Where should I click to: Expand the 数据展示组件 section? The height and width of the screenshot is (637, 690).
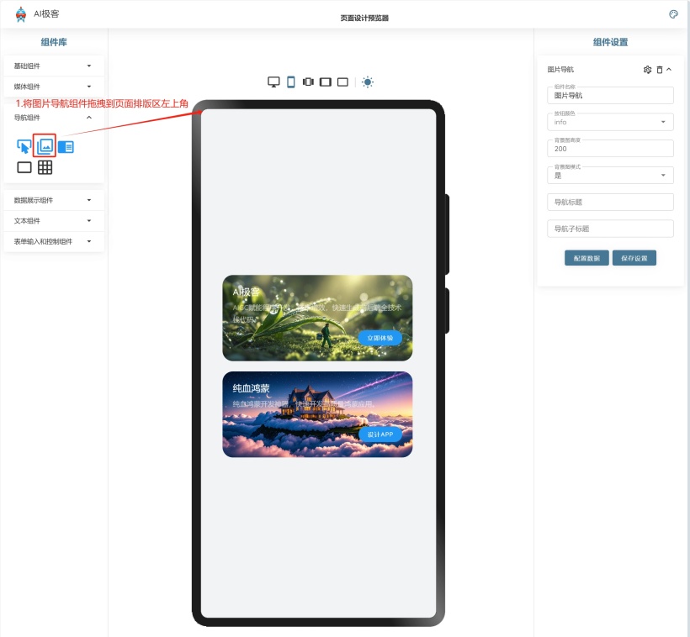(54, 200)
